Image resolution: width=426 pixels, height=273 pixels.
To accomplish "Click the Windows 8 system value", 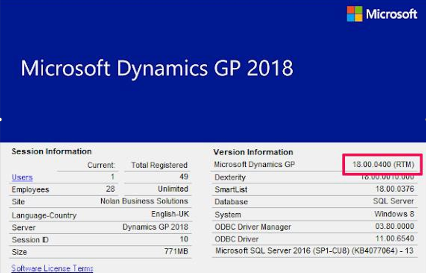I will click(394, 214).
